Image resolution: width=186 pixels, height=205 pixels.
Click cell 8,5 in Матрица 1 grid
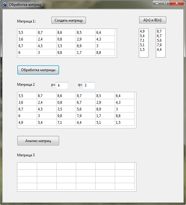point(86,33)
